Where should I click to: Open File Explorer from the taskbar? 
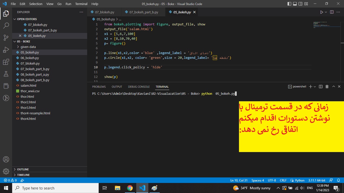pos(118,188)
